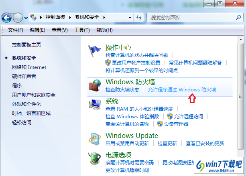
Task: Click the shield icon beside 更改用户帐户控制设置
Action: 108,63
